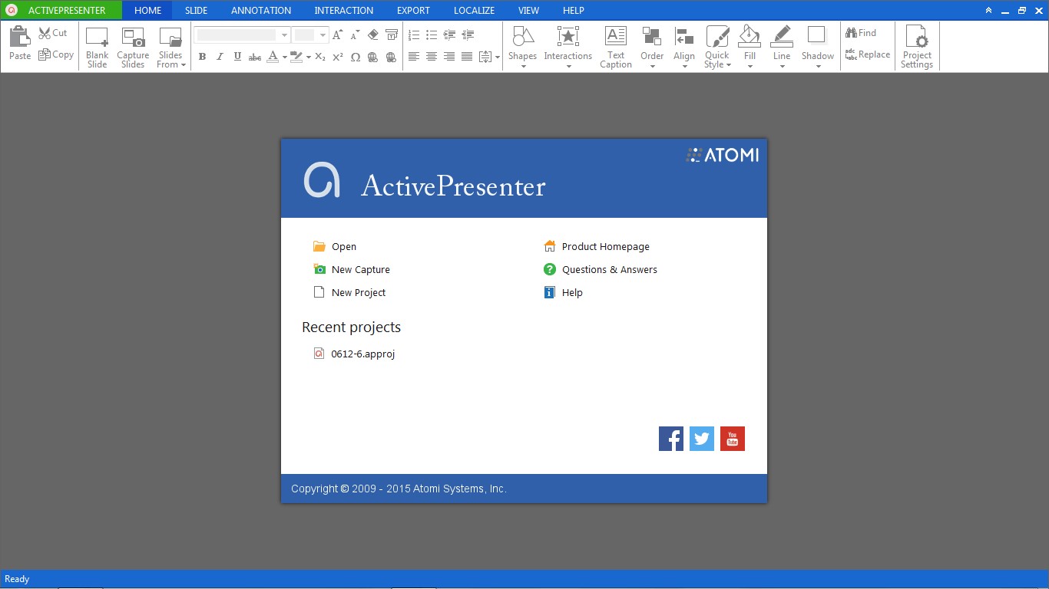The image size is (1049, 589).
Task: Insert a Text Caption
Action: [616, 48]
